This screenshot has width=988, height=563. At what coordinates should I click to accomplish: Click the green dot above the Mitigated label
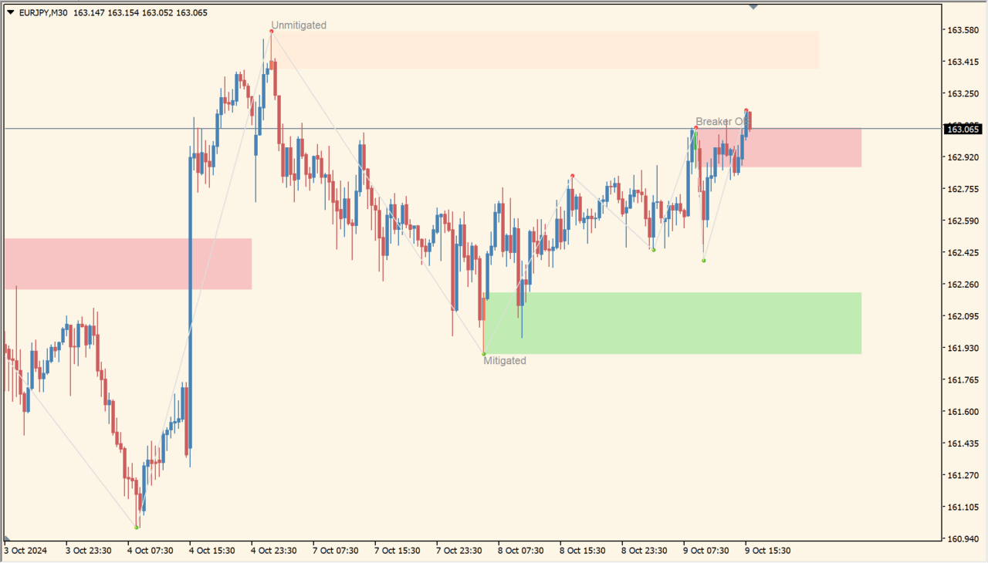484,354
